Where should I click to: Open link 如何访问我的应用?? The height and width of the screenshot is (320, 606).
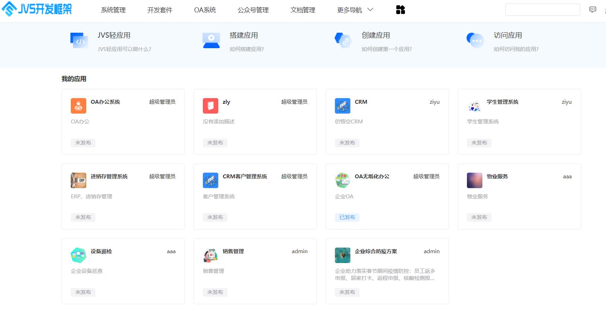516,49
